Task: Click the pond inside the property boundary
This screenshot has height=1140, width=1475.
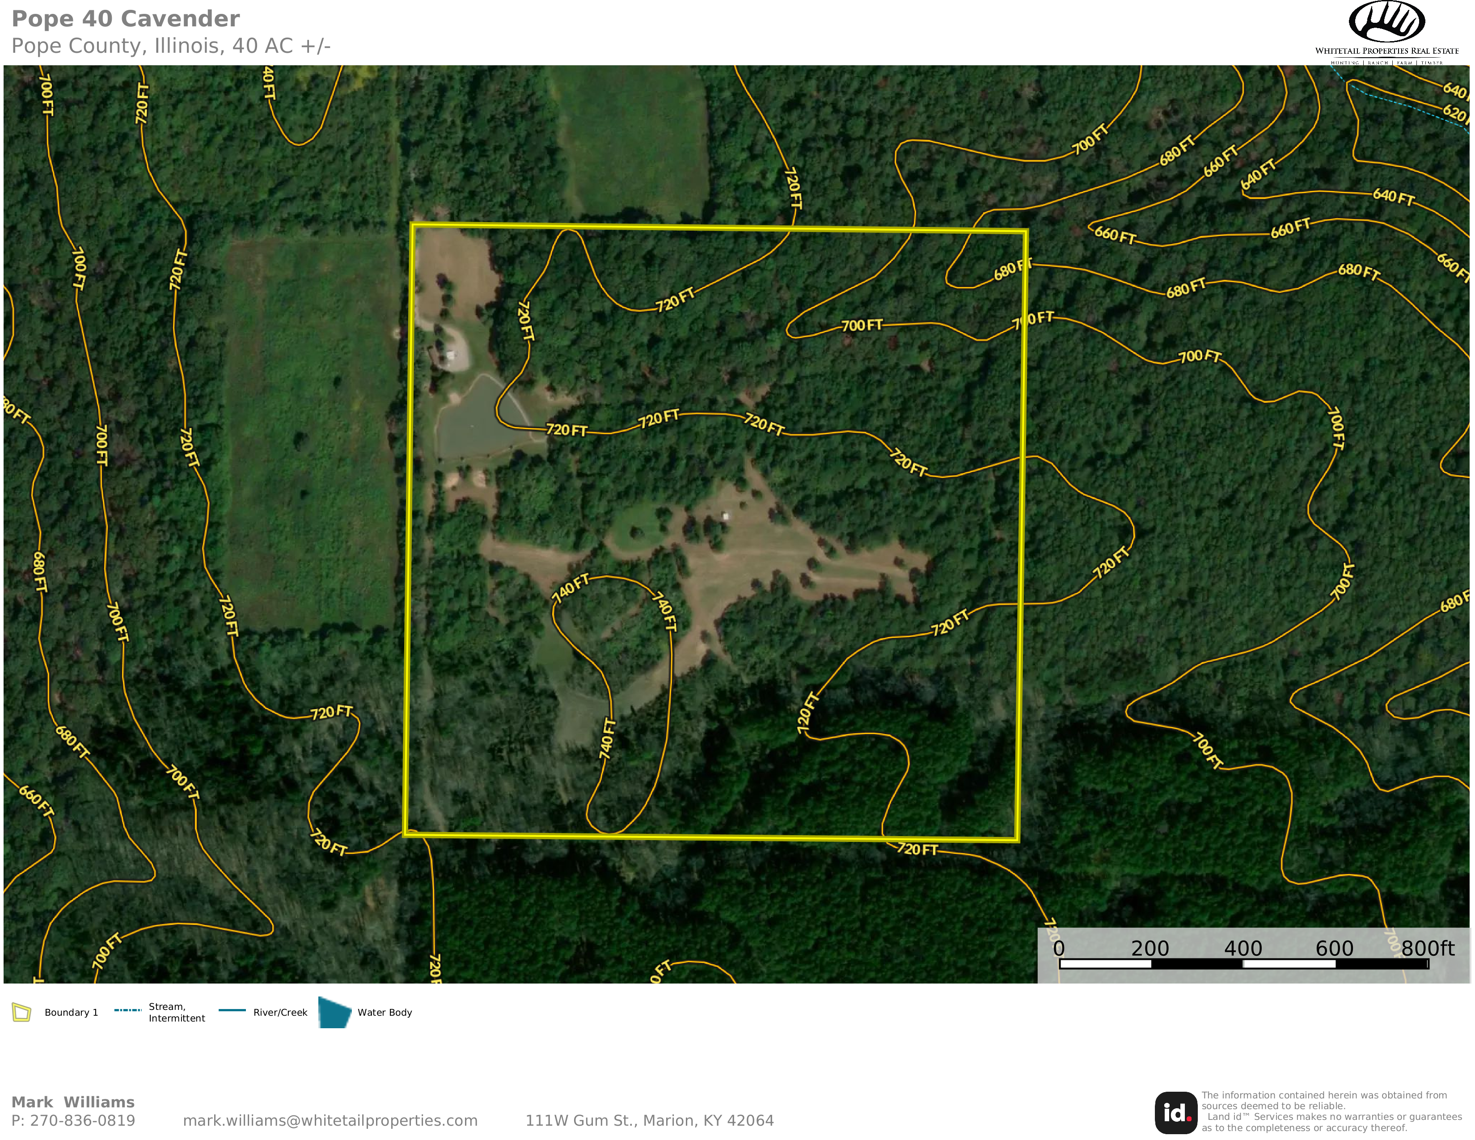Action: [x=473, y=422]
